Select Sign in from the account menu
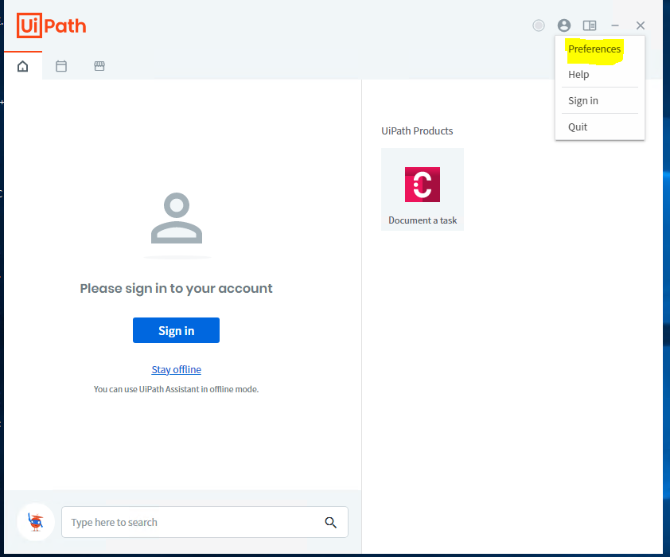Screen dimensions: 670x557 pyautogui.click(x=582, y=101)
